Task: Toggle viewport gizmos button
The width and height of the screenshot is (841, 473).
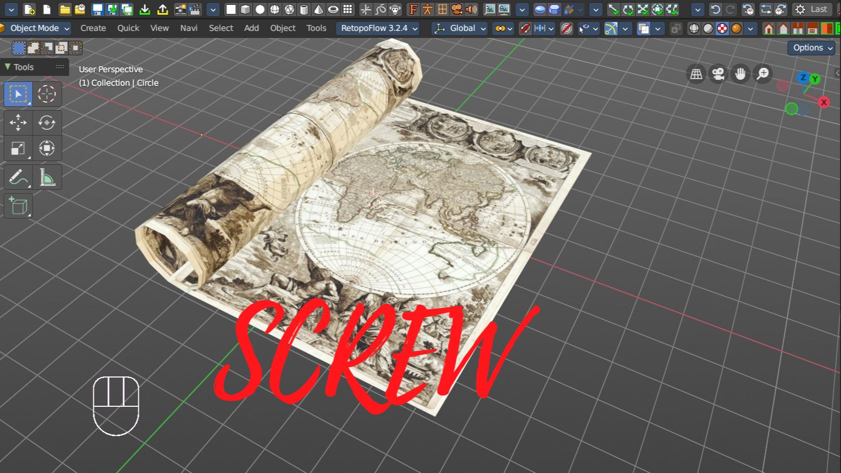Action: (x=611, y=28)
